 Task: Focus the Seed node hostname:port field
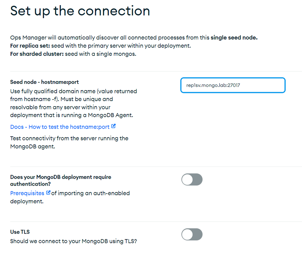(x=233, y=85)
